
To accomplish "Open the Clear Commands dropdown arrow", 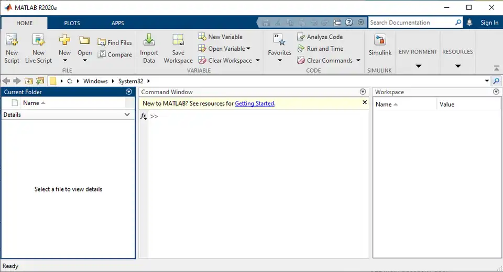I will pyautogui.click(x=358, y=61).
